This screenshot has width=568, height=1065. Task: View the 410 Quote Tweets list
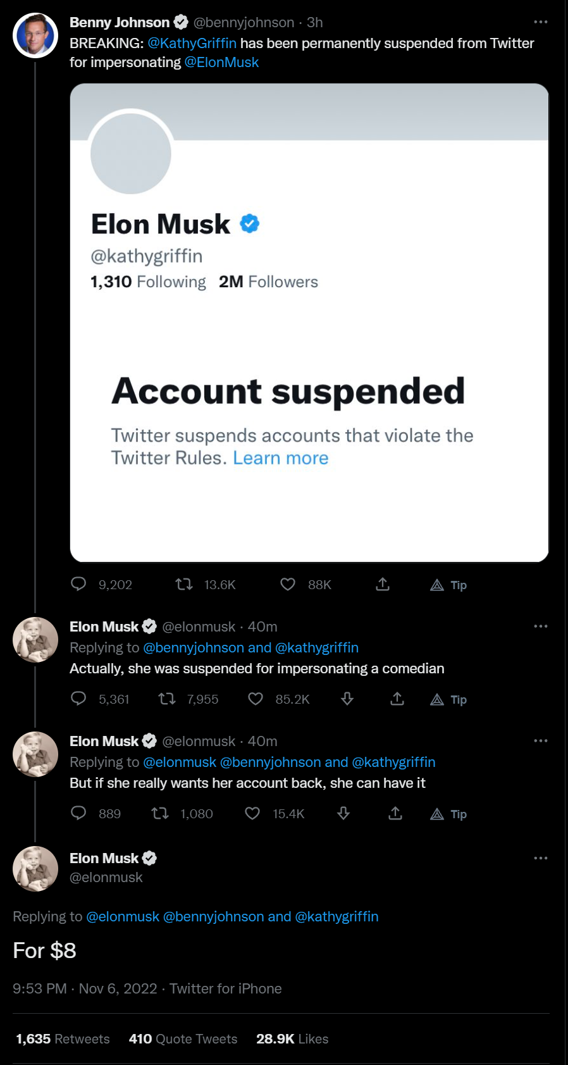(x=183, y=1038)
